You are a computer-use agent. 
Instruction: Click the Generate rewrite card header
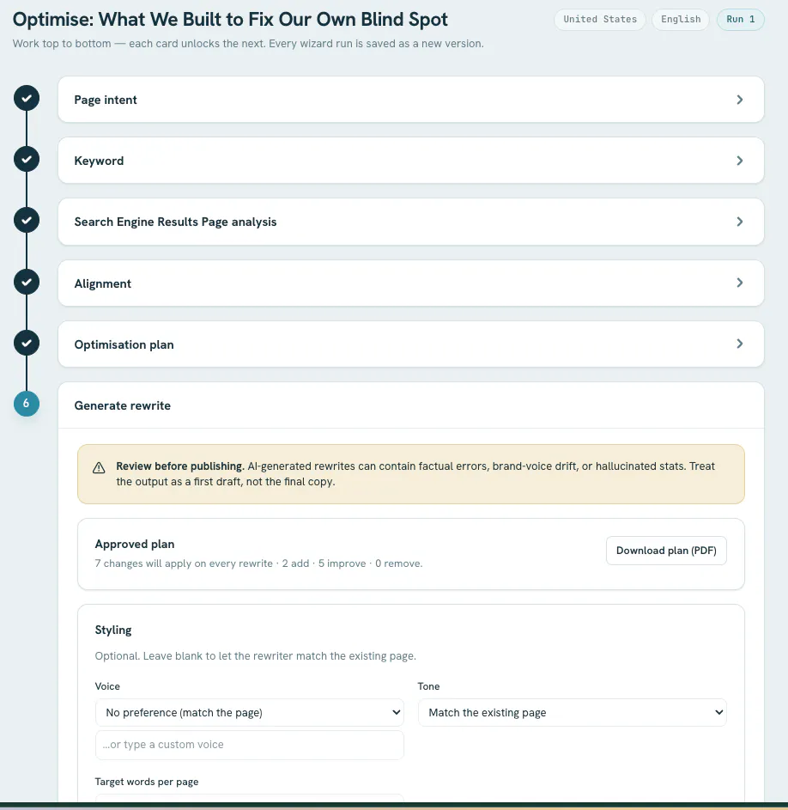pos(410,405)
